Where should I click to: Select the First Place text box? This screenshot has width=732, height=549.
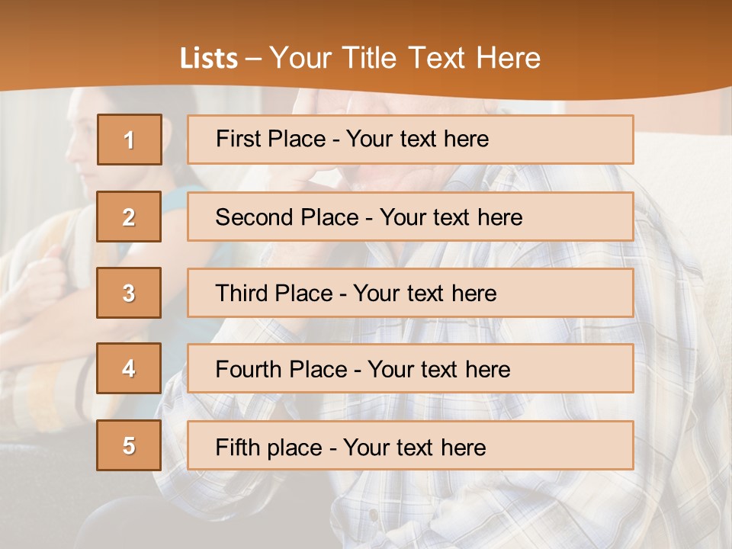[x=410, y=140]
